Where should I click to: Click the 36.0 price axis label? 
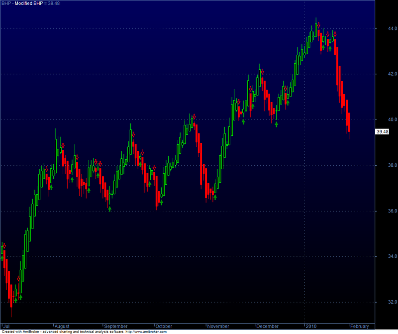(393, 211)
